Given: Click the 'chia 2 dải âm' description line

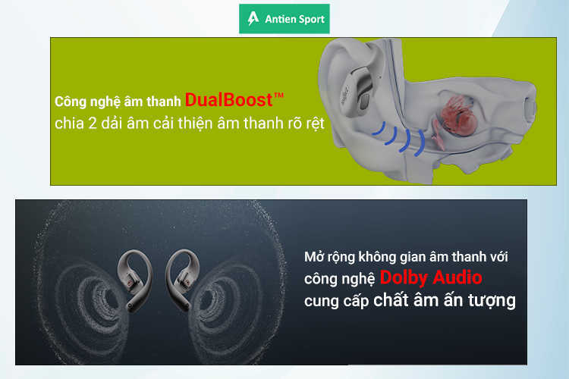Looking at the screenshot, I should [190, 124].
